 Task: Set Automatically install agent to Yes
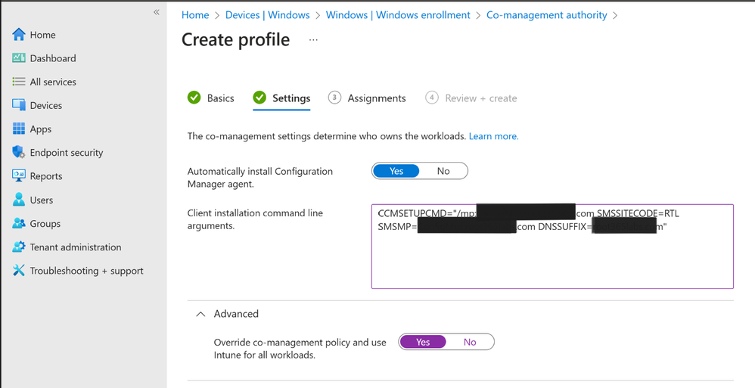(396, 171)
